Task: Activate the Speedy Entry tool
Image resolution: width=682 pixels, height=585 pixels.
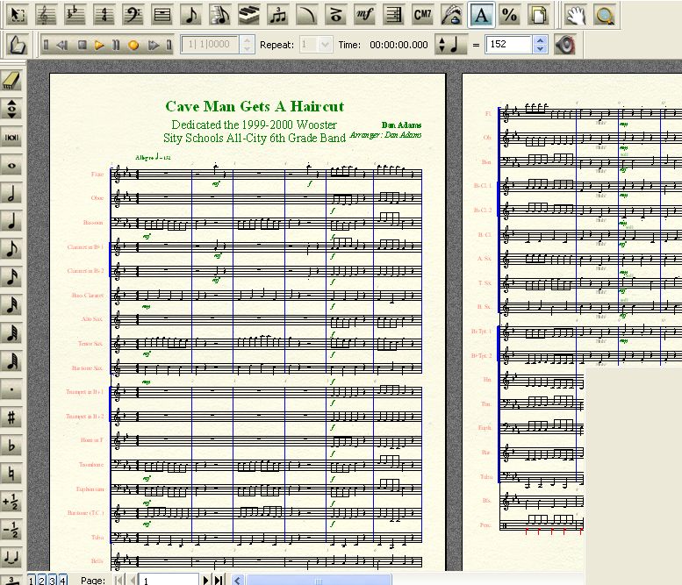Action: click(220, 15)
